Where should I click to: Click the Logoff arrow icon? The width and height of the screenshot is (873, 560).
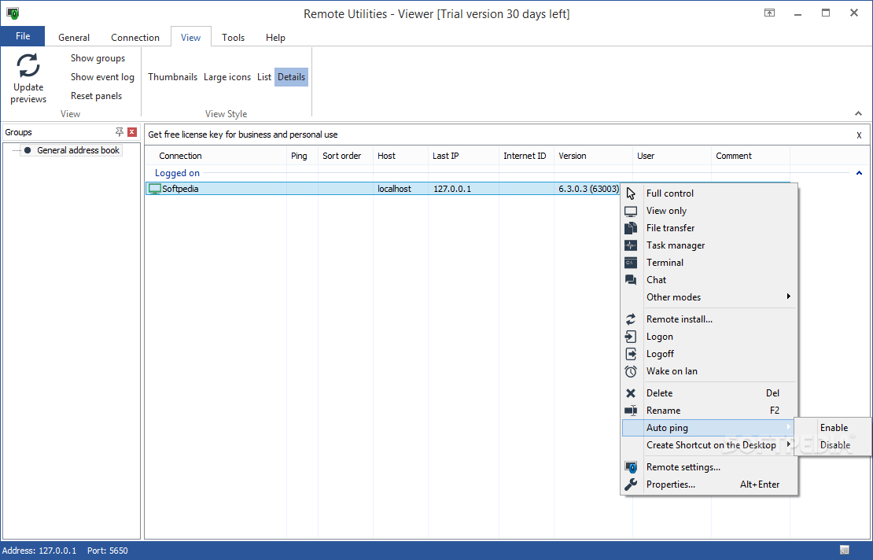pos(630,353)
